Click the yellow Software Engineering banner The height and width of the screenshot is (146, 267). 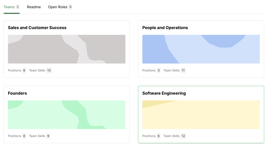point(201,115)
